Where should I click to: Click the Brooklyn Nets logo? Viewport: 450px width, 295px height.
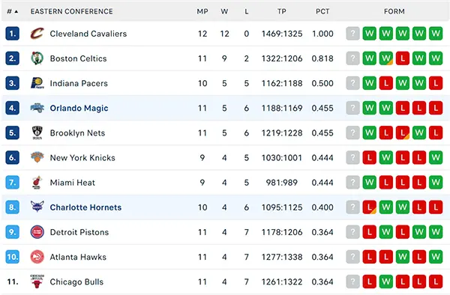click(x=37, y=133)
